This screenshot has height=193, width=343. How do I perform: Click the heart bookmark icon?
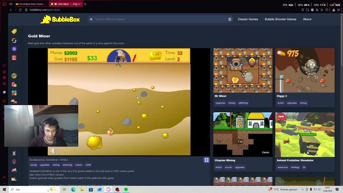[327, 10]
